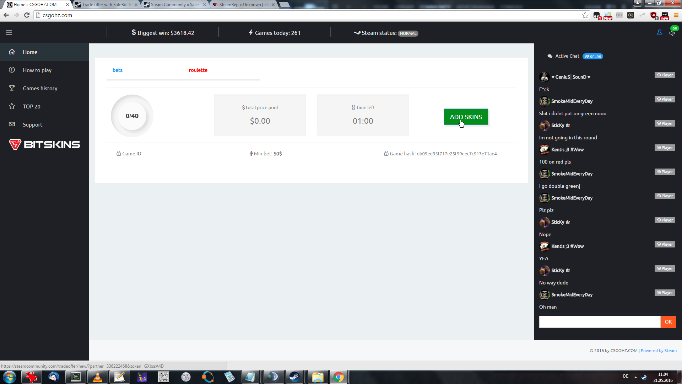Click the chat message input field

pyautogui.click(x=599, y=322)
